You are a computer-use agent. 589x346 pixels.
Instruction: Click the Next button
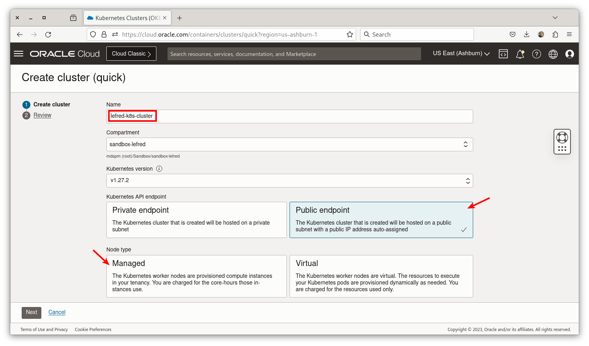(31, 312)
